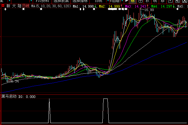The height and width of the screenshot is (125, 188).
Task: Toggle the 权 adjustment button
Action: 147,1
